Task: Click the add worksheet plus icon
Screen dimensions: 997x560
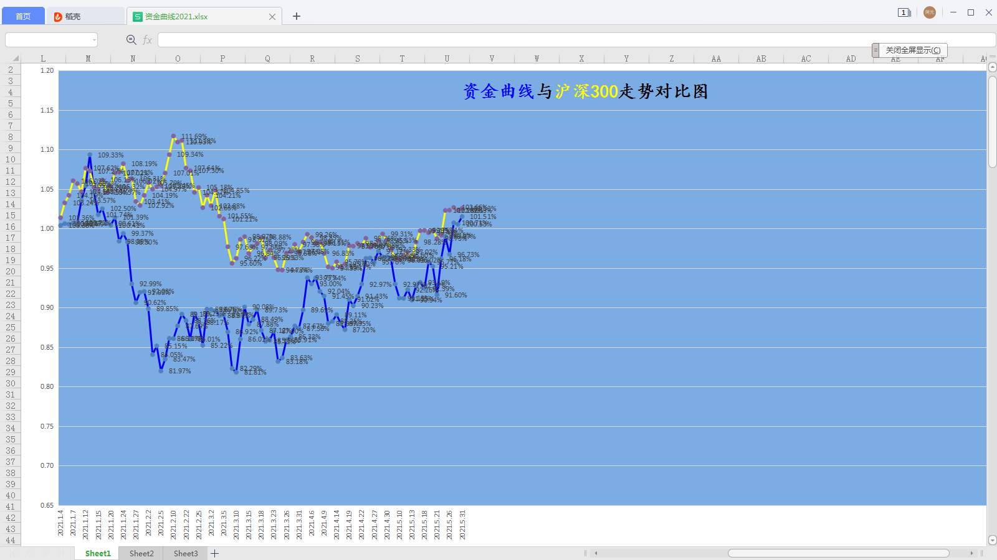Action: tap(214, 553)
